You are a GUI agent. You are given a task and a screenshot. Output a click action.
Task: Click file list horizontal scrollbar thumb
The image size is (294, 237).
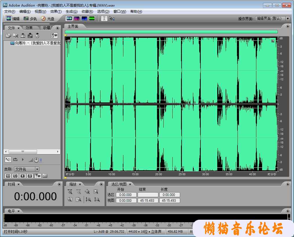tap(23, 151)
